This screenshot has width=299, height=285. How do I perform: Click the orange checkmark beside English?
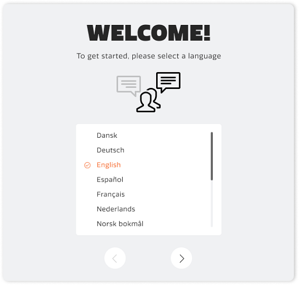click(x=87, y=165)
